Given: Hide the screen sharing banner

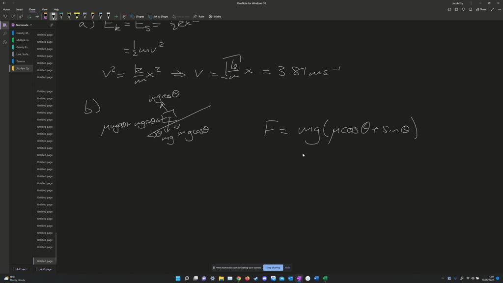Looking at the screenshot, I should (287, 268).
